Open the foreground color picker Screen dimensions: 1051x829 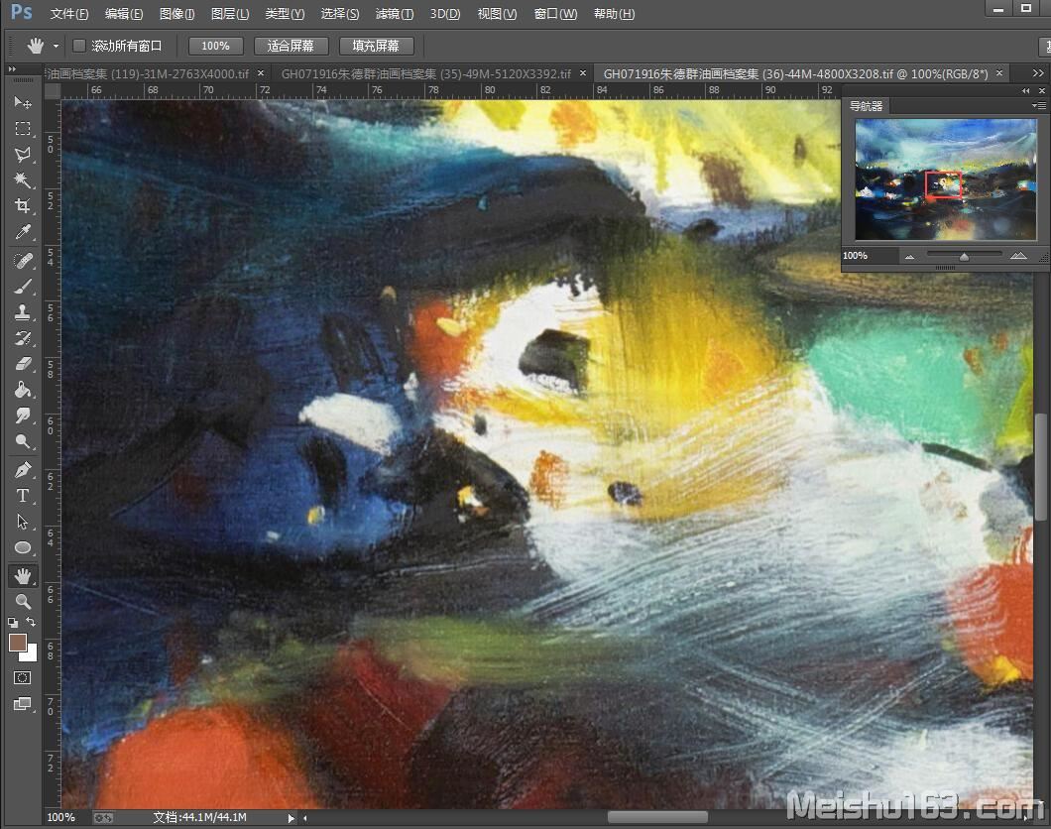17,643
